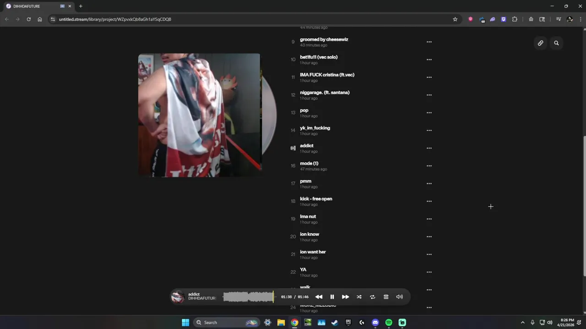
Task: Play the track kick - free open
Action: coord(316,199)
